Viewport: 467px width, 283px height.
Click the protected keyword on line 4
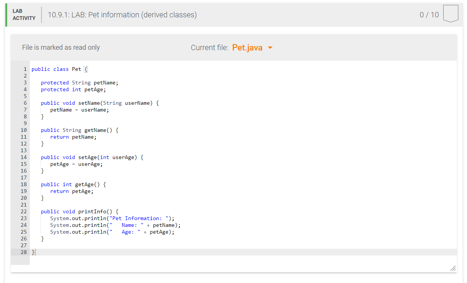tap(55, 89)
